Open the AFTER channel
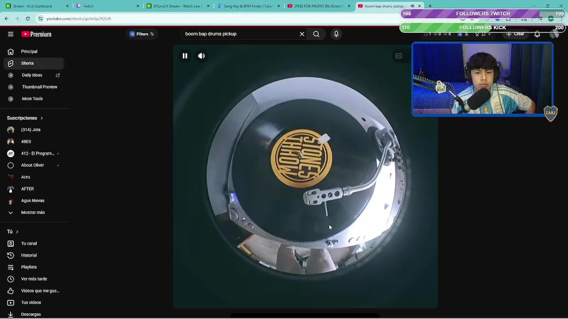This screenshot has width=568, height=319. [x=34, y=189]
